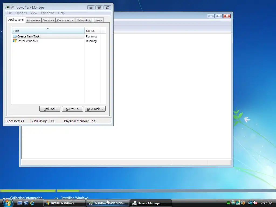Click the Install Windows taskbar button
Viewport: 276px width, 207px height.
pos(64,203)
